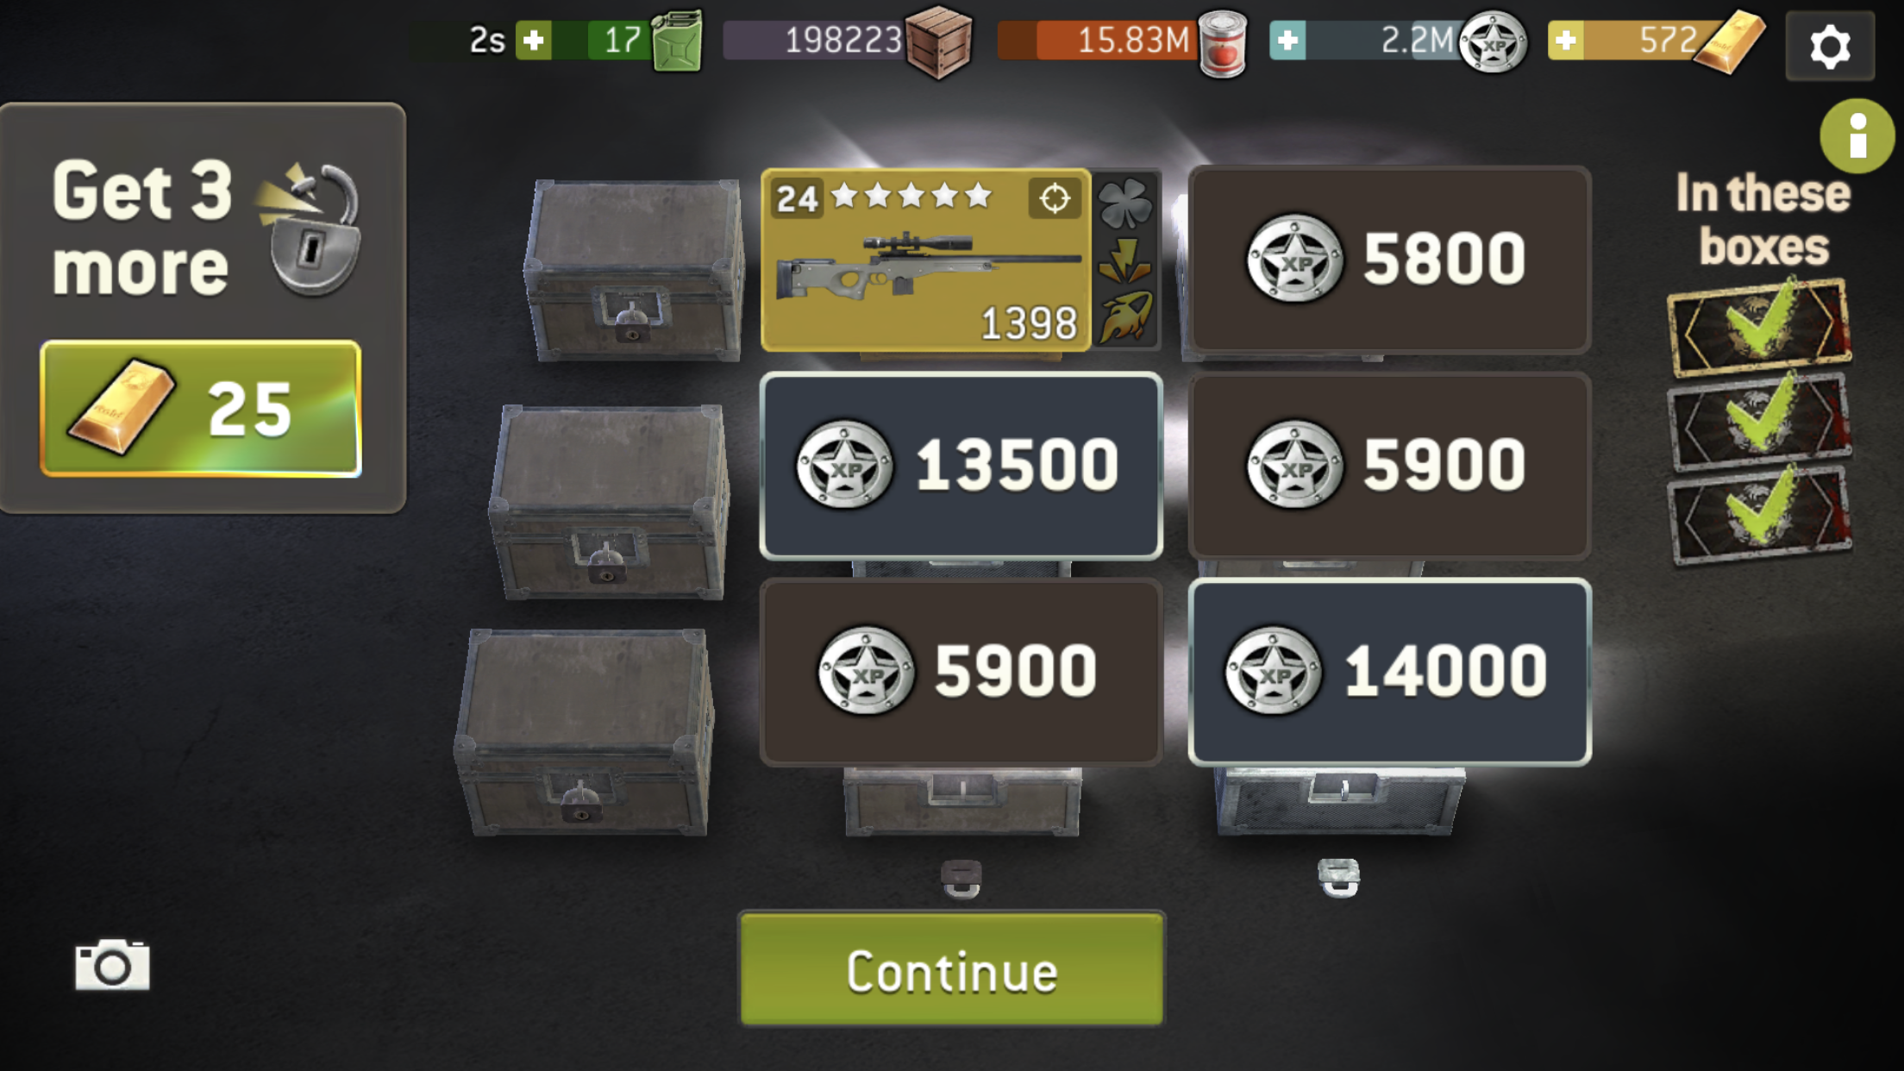Tap the middle checked box indicator

coord(1759,422)
